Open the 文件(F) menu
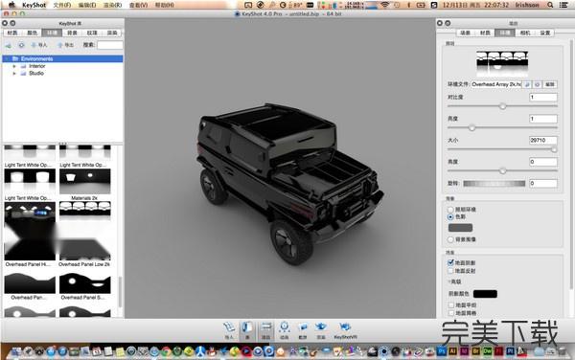 [62, 5]
